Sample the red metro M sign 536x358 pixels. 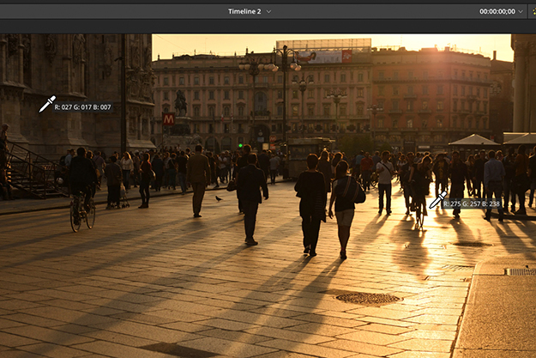coord(168,119)
